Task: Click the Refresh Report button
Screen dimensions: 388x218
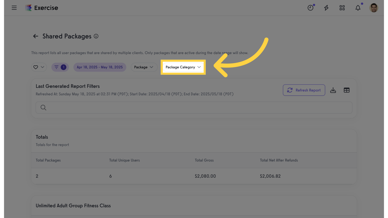Action: click(x=304, y=90)
